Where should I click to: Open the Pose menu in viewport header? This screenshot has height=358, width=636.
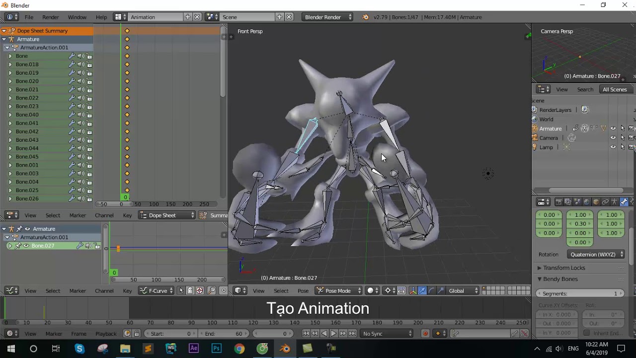coord(303,291)
